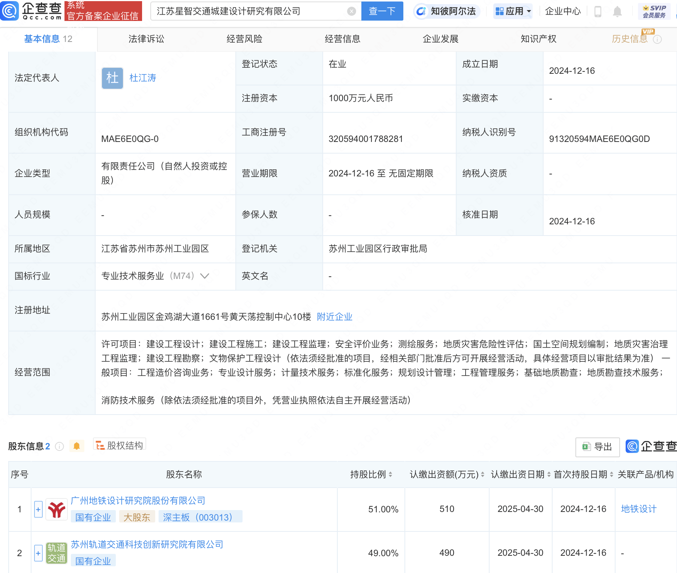Click the 大股东 tag

tap(137, 517)
